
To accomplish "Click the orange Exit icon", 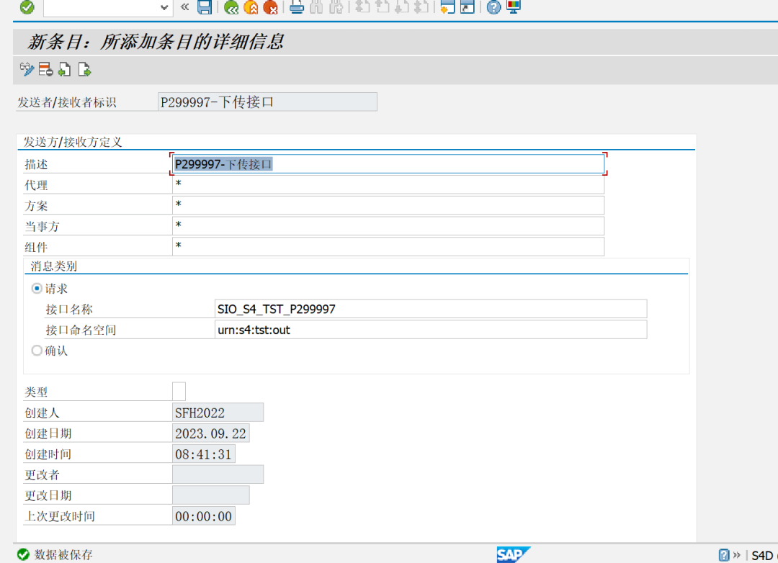I will [251, 7].
